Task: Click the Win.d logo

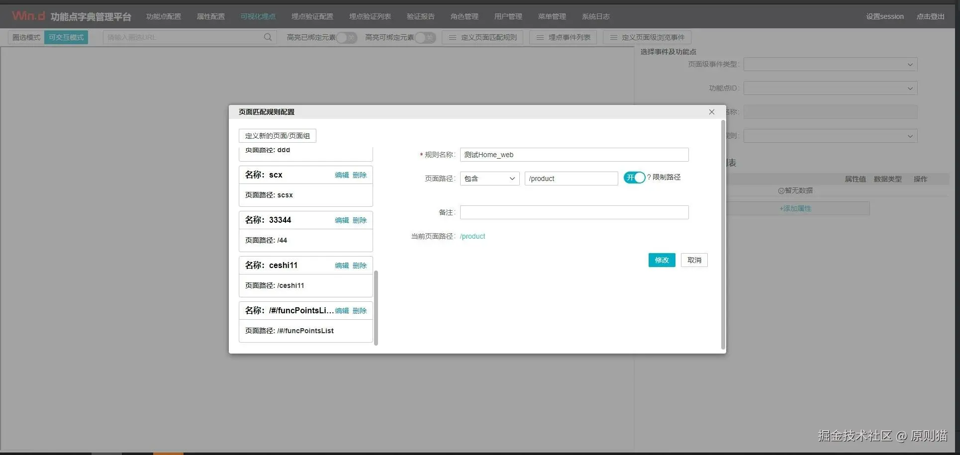Action: coord(29,16)
